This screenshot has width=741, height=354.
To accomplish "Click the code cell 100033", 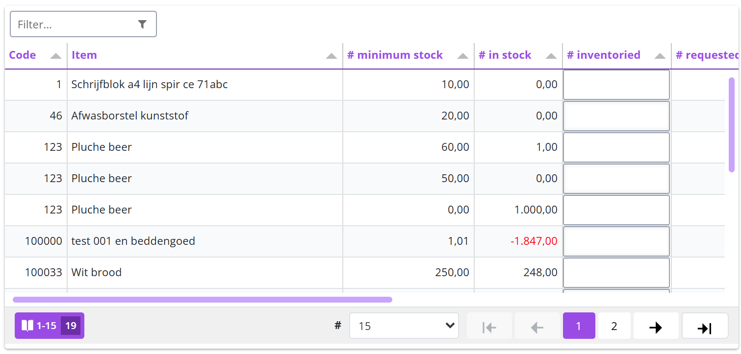I will pos(44,273).
